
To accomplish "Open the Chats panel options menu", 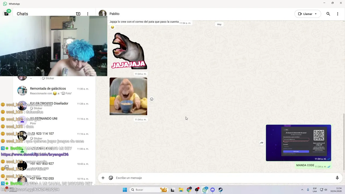I will [x=88, y=14].
